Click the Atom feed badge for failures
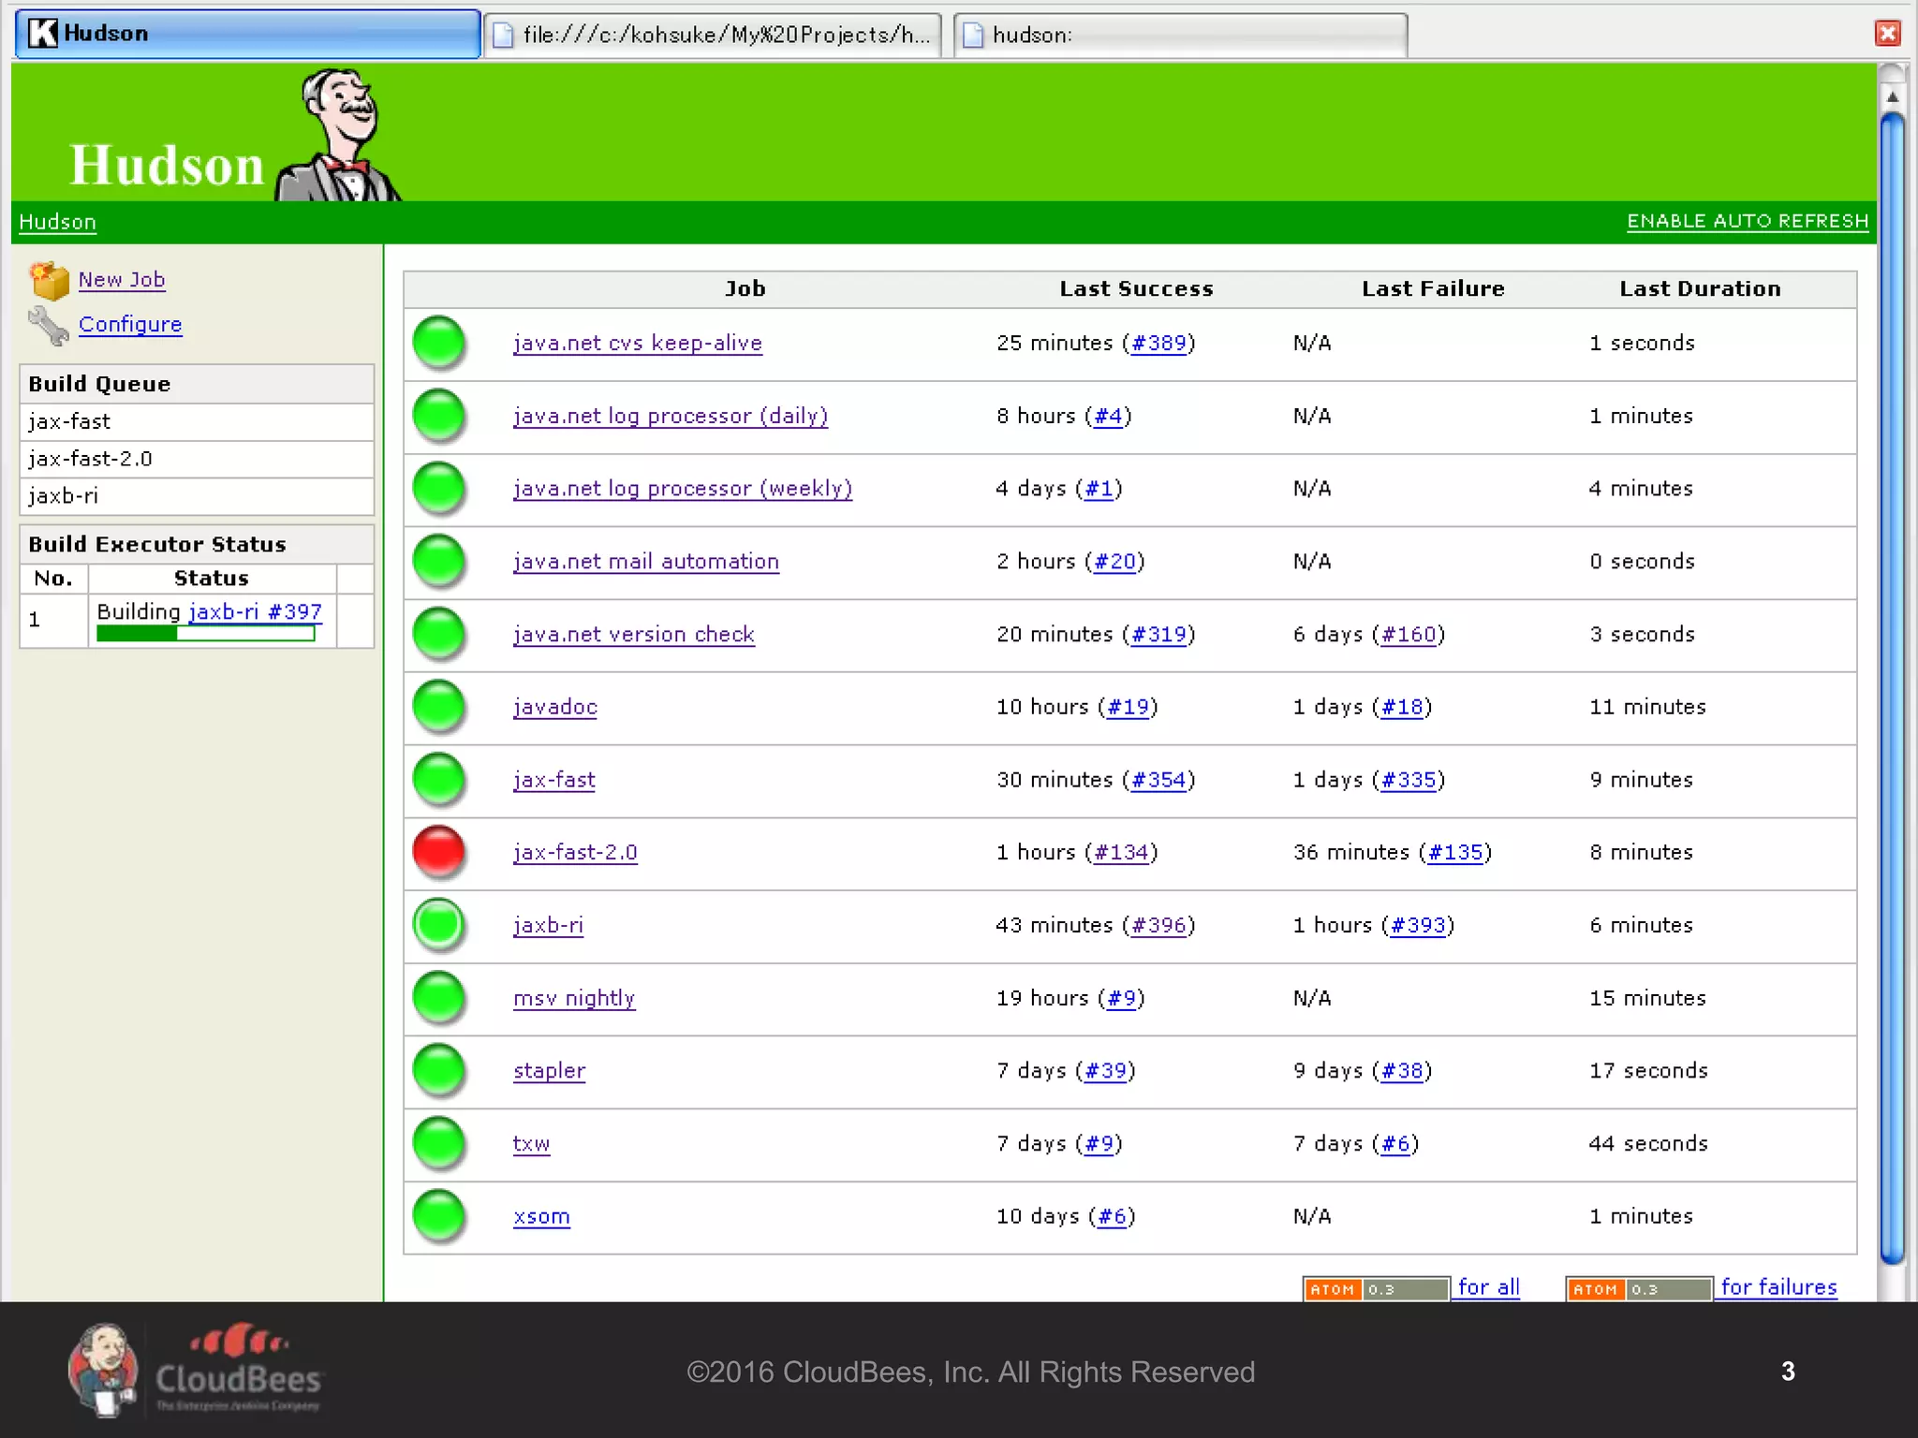This screenshot has height=1438, width=1918. 1639,1289
